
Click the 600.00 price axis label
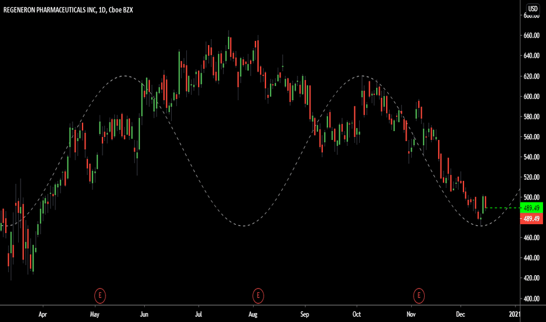pyautogui.click(x=532, y=97)
